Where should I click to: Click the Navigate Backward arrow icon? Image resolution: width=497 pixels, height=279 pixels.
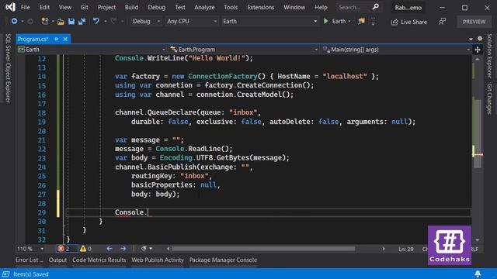click(x=14, y=21)
